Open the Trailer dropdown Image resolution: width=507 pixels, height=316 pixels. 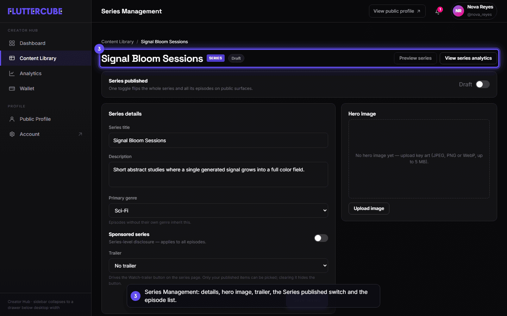click(218, 266)
